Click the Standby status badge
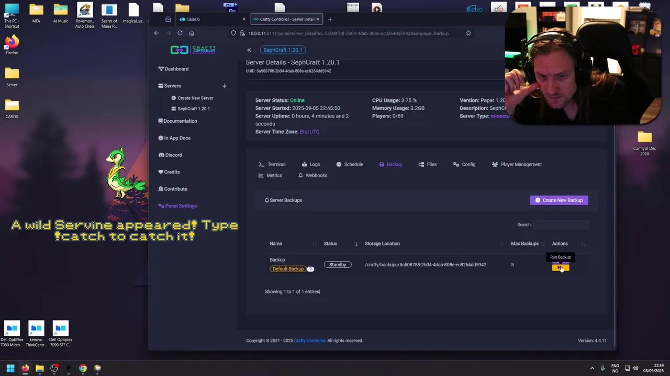The height and width of the screenshot is (376, 670). pyautogui.click(x=338, y=265)
